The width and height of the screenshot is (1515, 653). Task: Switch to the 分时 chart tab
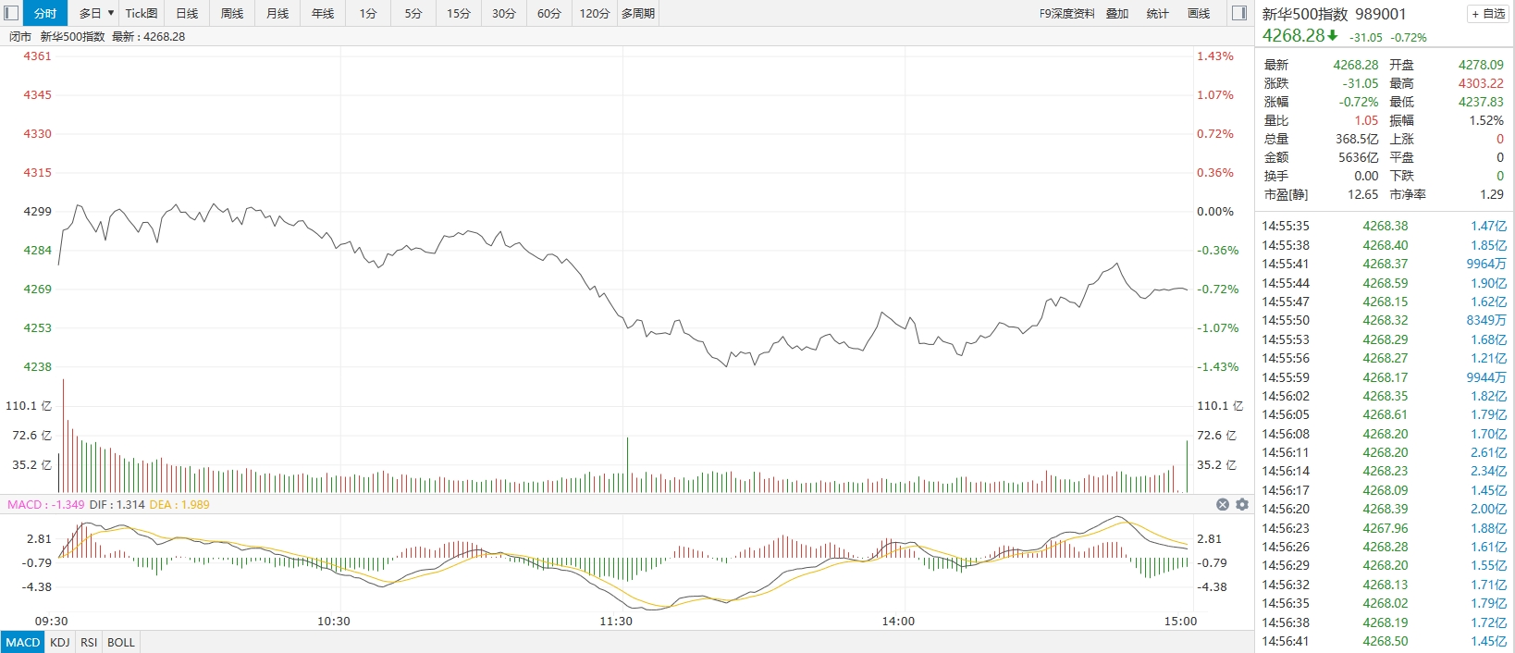[x=45, y=13]
